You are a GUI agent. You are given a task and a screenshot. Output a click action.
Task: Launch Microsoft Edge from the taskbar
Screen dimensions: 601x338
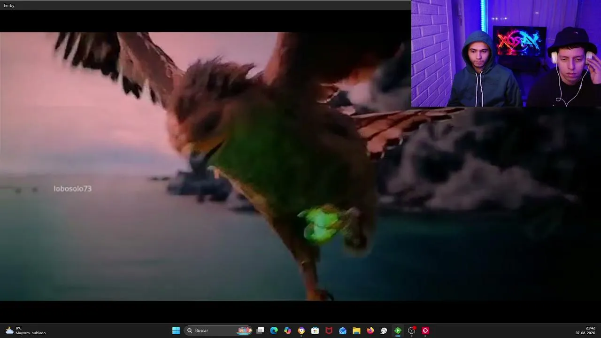tap(274, 330)
